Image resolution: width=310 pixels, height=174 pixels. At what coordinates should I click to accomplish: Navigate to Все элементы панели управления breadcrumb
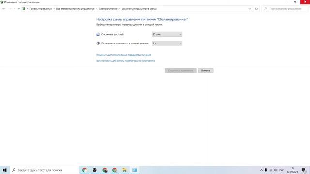point(76,9)
